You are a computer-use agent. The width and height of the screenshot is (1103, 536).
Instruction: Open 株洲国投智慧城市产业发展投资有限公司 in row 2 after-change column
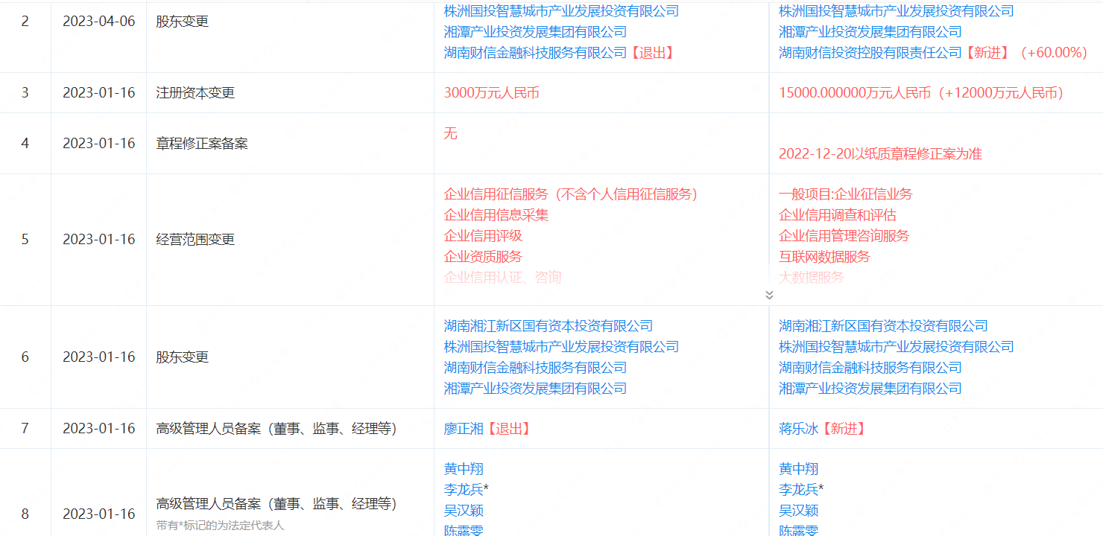click(x=897, y=11)
